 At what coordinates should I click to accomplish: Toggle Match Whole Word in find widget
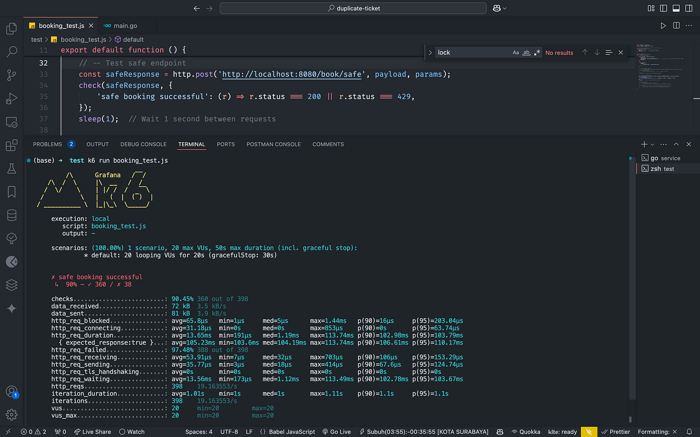(x=526, y=52)
